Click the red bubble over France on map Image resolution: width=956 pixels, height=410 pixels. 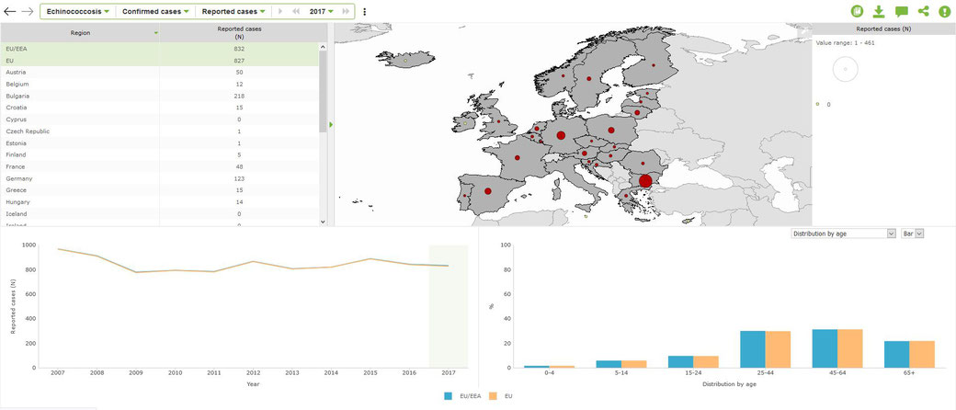click(517, 157)
